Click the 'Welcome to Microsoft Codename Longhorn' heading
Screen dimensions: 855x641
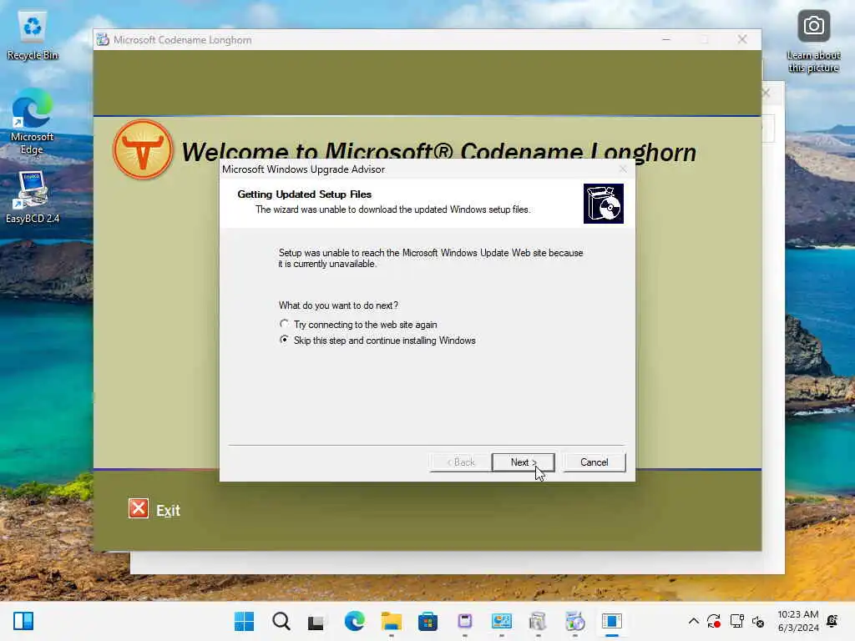[x=438, y=152]
